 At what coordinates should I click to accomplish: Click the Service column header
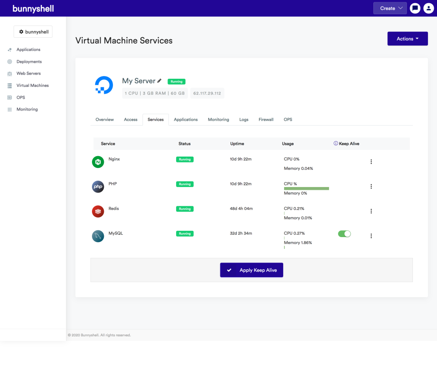click(x=108, y=144)
